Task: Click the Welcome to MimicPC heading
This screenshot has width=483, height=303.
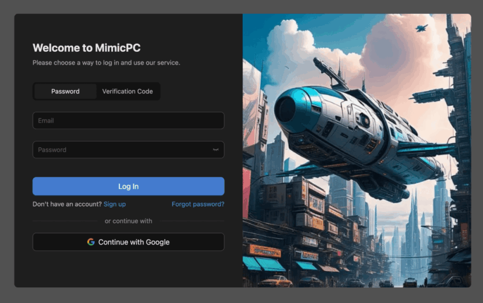Action: (x=86, y=48)
